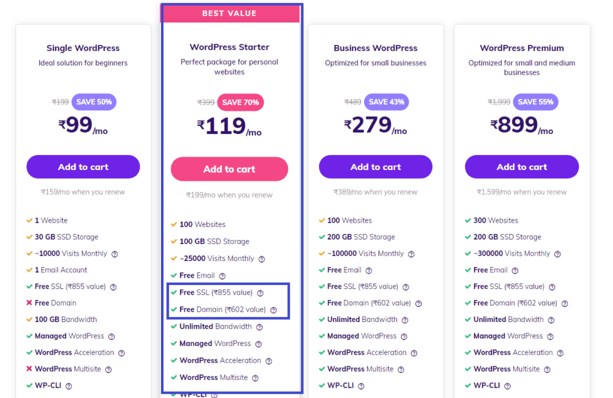
Task: Click red cross beside Single plan Free Domain
Action: (x=29, y=303)
